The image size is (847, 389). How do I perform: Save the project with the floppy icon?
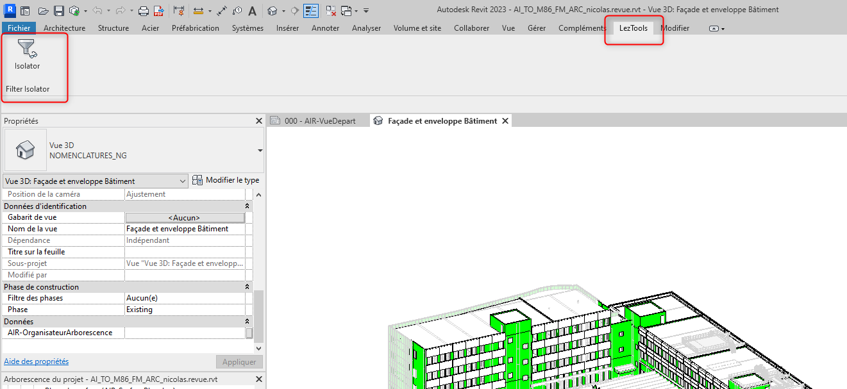(x=58, y=11)
